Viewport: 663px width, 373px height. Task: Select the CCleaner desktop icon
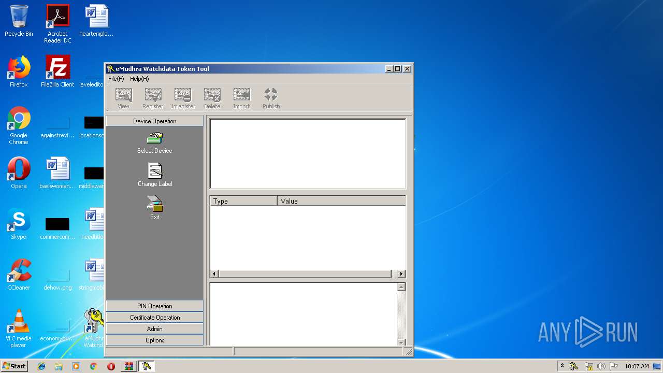click(x=19, y=275)
